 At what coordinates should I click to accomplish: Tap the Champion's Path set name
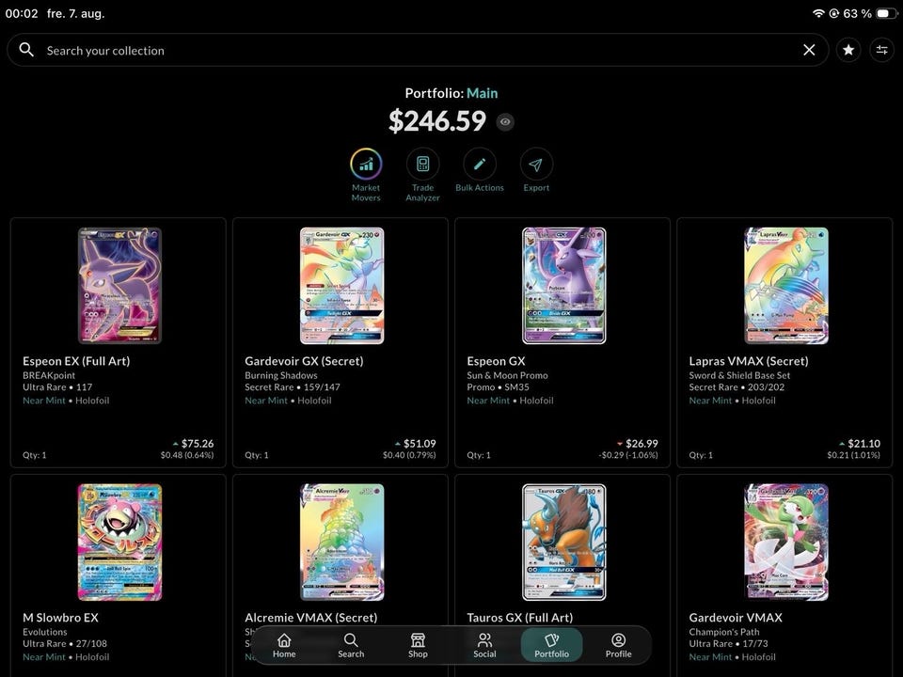[x=724, y=632]
